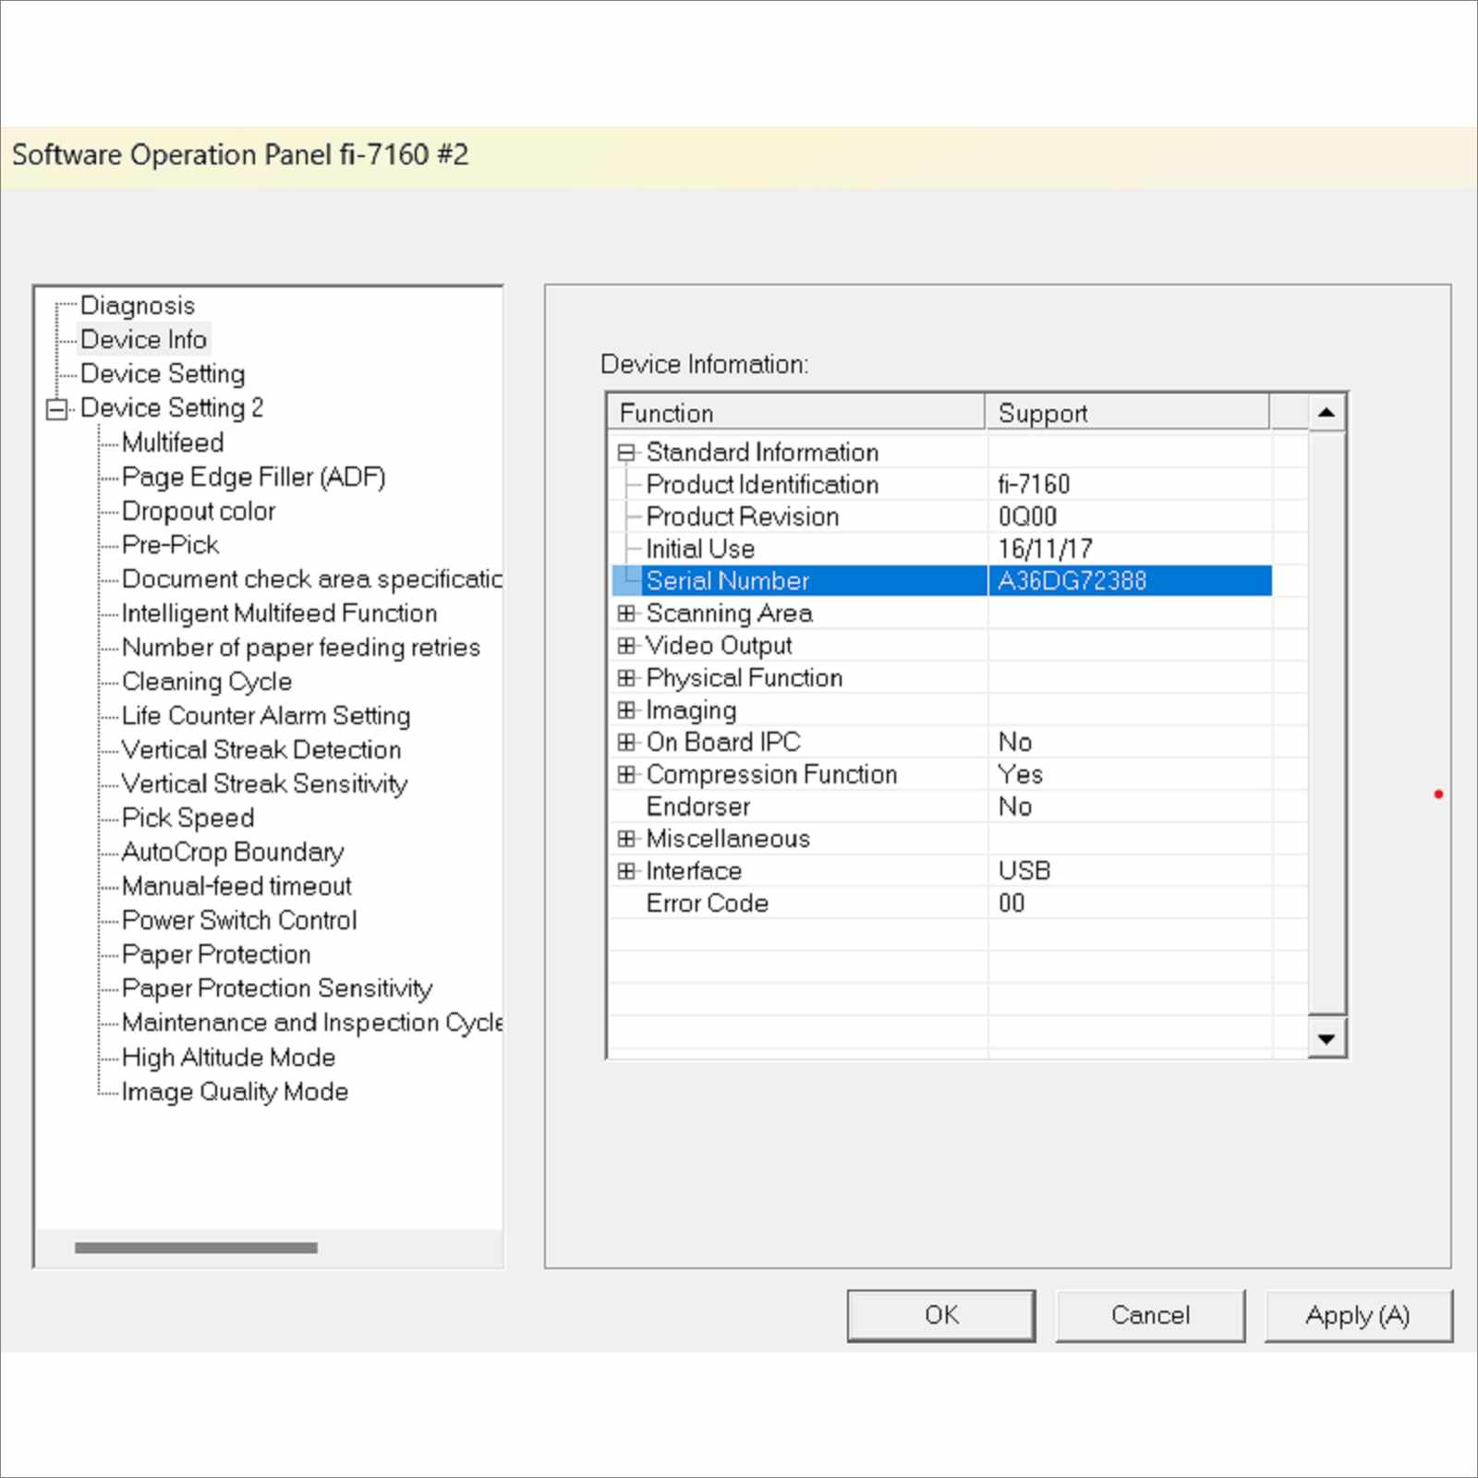Select Life Counter Alarm Setting
Image resolution: width=1478 pixels, height=1478 pixels.
[266, 716]
